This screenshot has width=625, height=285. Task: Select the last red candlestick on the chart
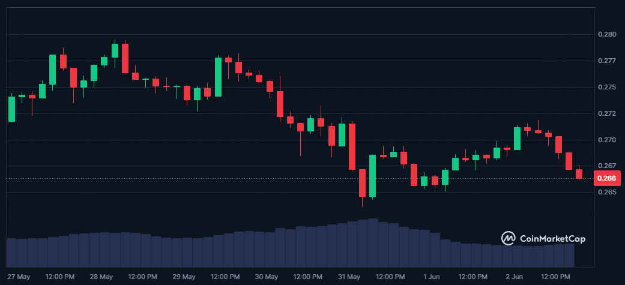coord(579,174)
